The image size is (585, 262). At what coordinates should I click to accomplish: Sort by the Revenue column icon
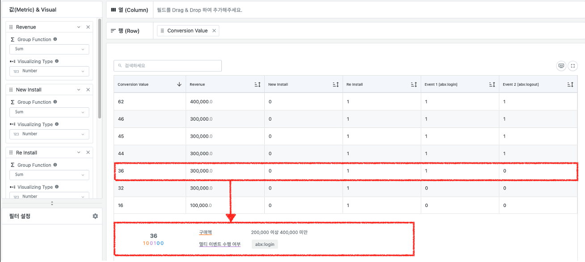point(257,85)
